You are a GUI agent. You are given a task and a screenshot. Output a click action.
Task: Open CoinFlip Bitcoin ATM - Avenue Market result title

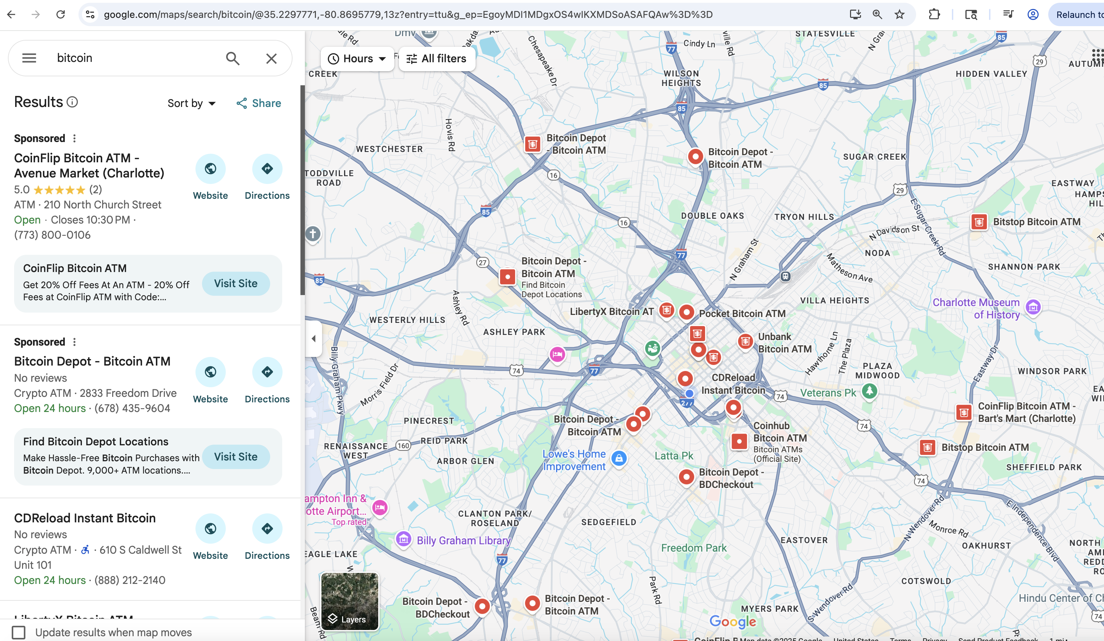click(89, 165)
